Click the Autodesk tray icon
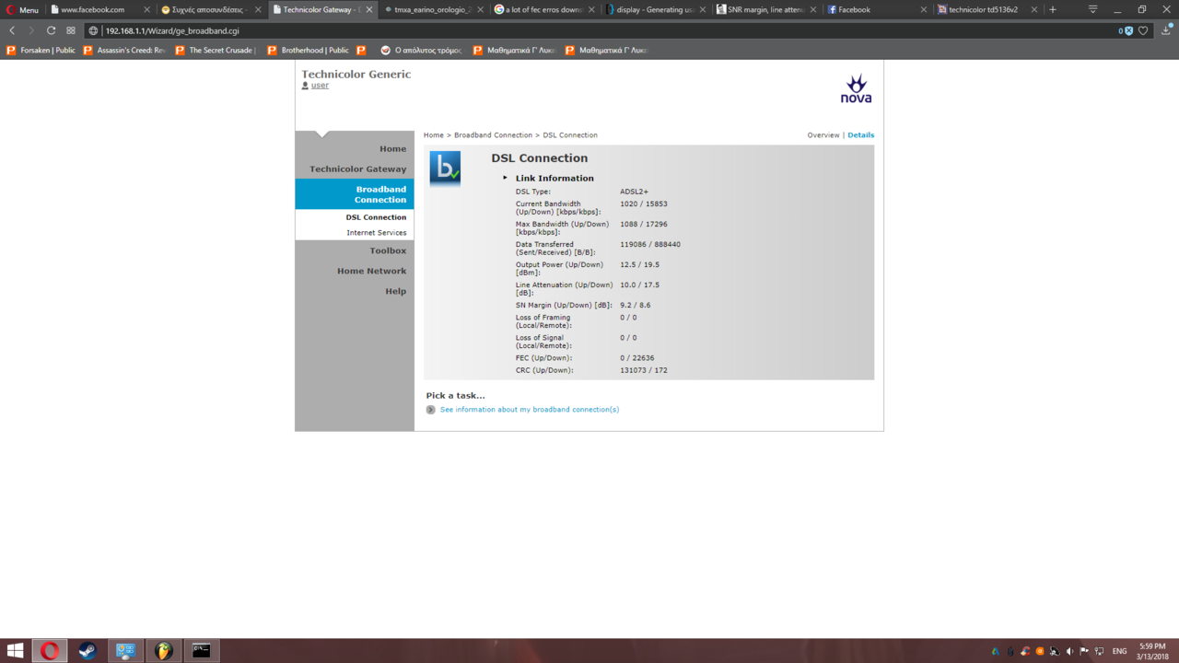 coord(996,651)
